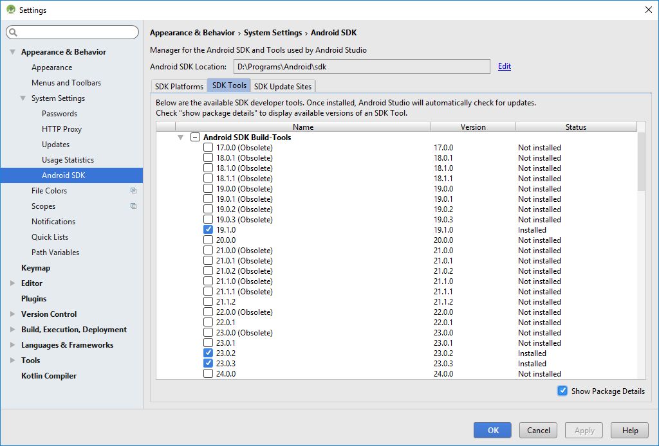
Task: Click the Android Studio logo in title bar
Action: point(11,10)
